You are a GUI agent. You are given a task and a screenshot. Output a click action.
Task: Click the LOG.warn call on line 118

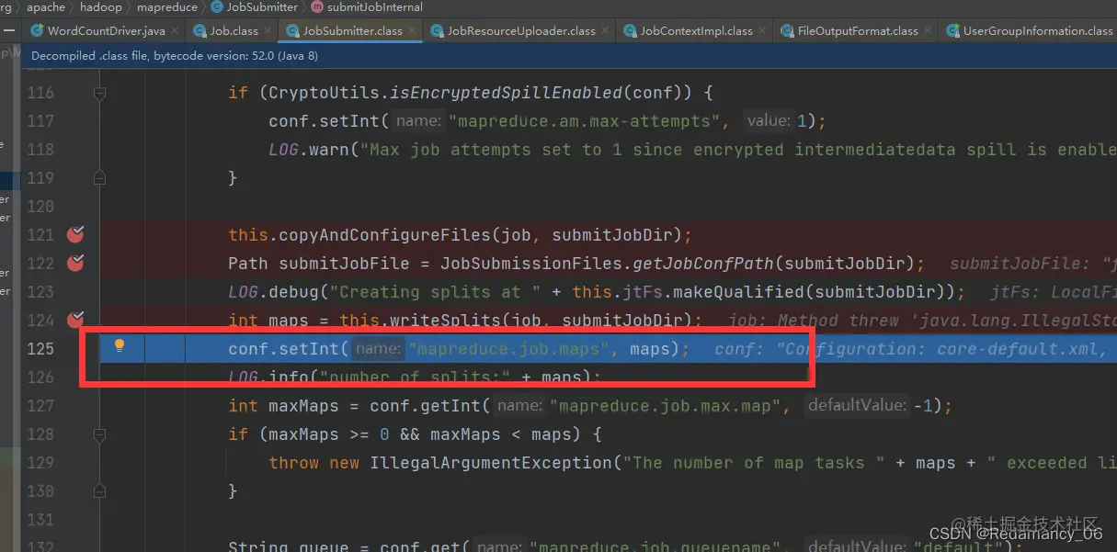pyautogui.click(x=309, y=150)
